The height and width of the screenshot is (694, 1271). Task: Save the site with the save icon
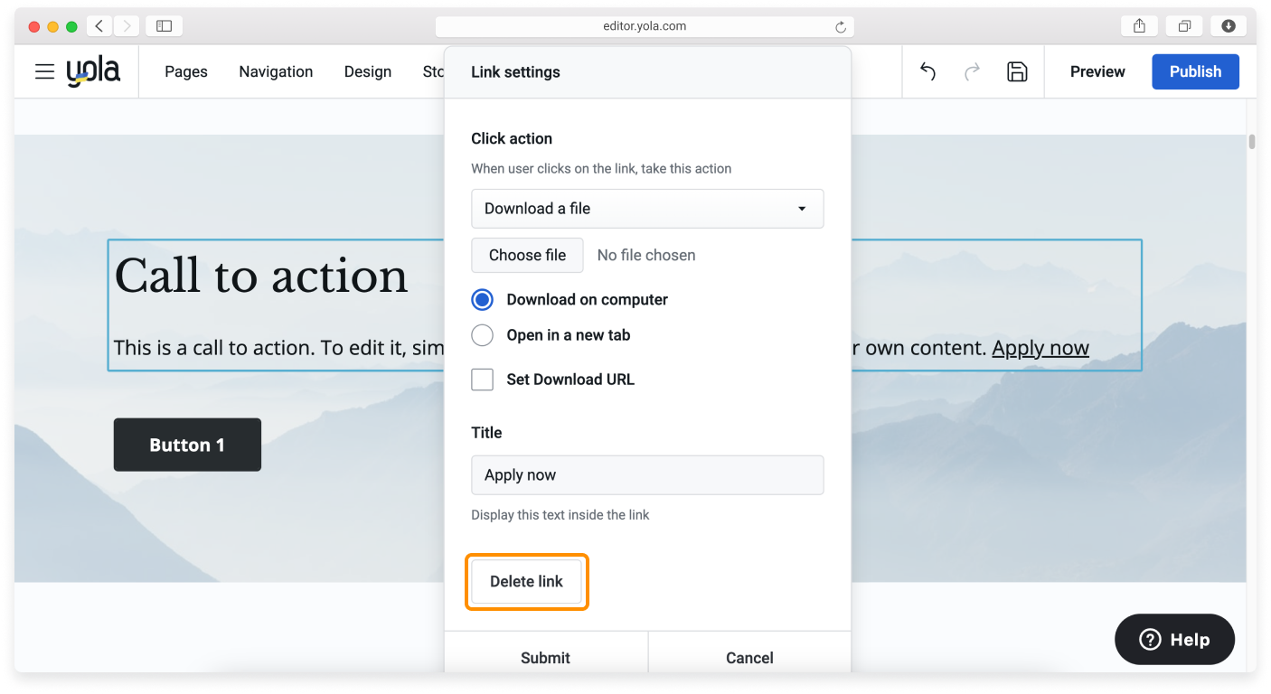(1017, 71)
